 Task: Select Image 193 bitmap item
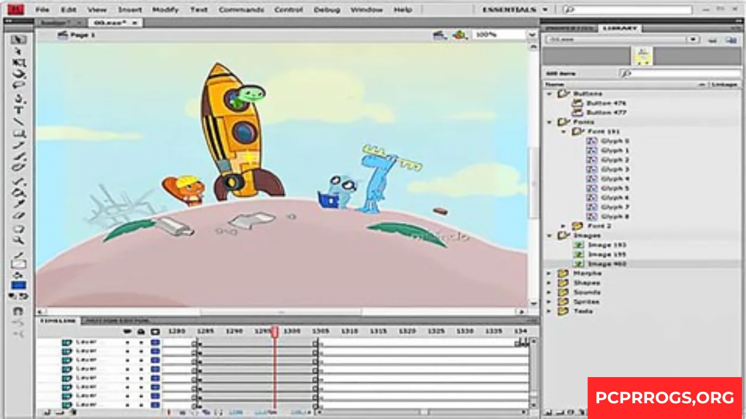tap(600, 245)
